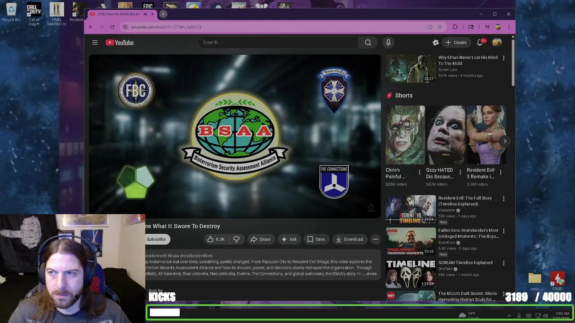The width and height of the screenshot is (575, 323).
Task: Open options for Ozzy HATED Dio short
Action: 460,172
